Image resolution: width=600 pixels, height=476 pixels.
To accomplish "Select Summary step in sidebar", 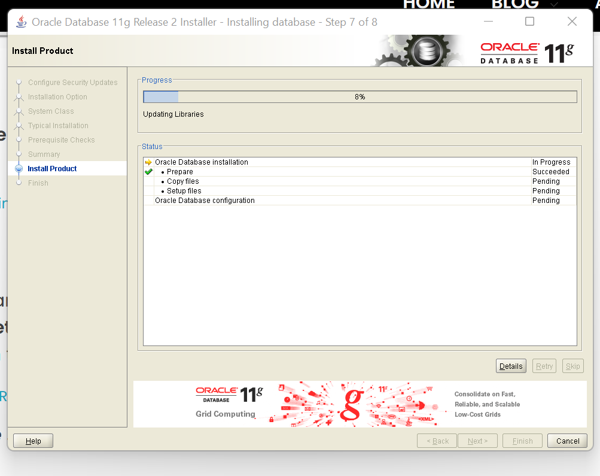I will (x=44, y=154).
